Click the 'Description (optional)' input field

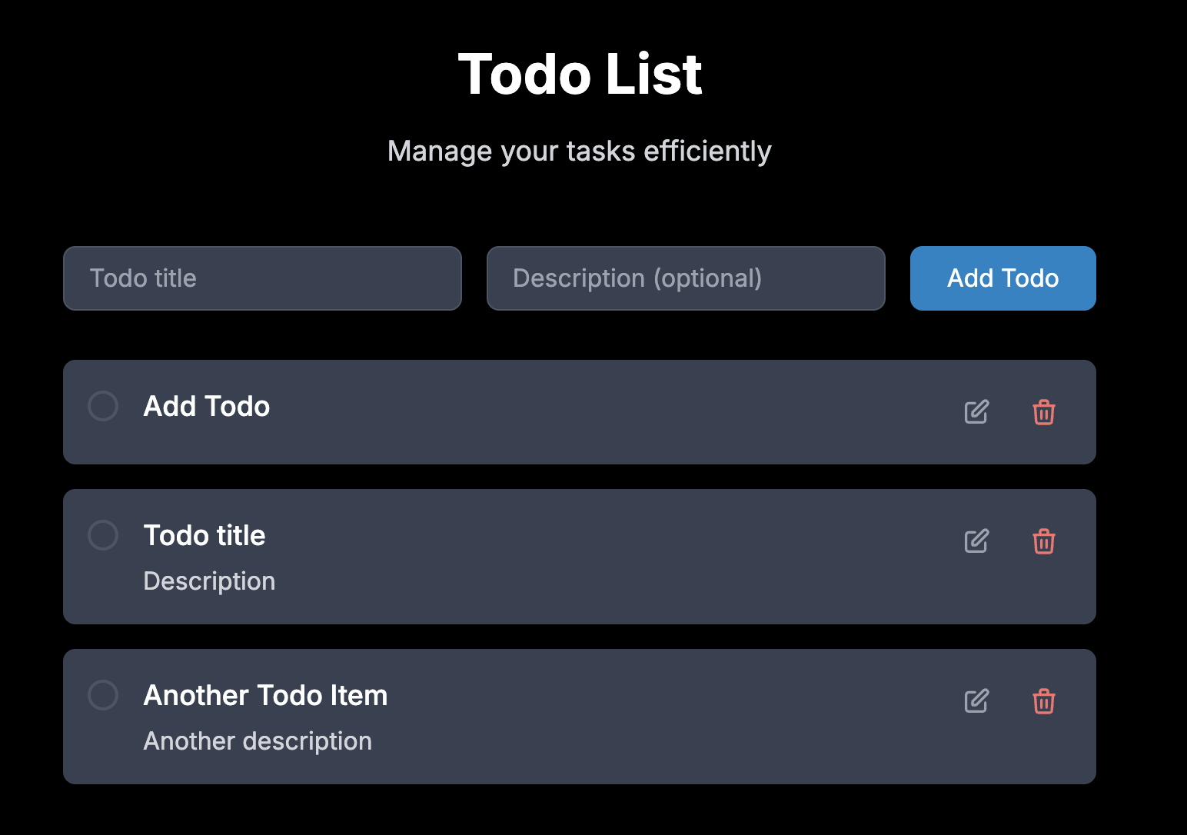(x=686, y=278)
